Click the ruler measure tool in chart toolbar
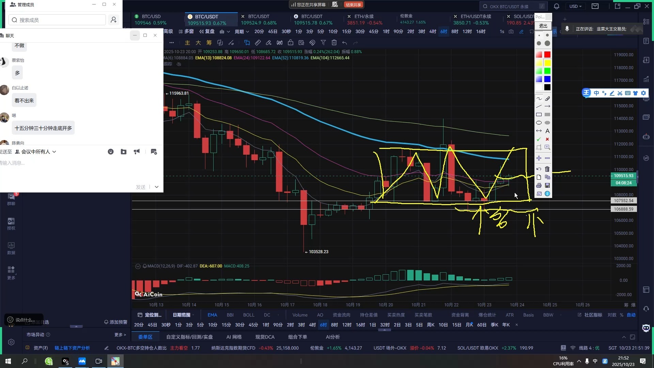The image size is (654, 368). 258,43
